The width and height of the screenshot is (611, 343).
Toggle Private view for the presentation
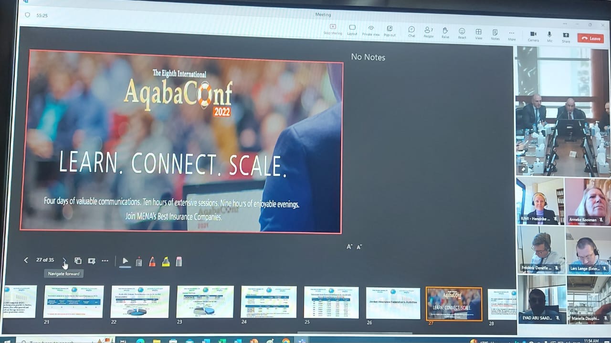coord(371,30)
